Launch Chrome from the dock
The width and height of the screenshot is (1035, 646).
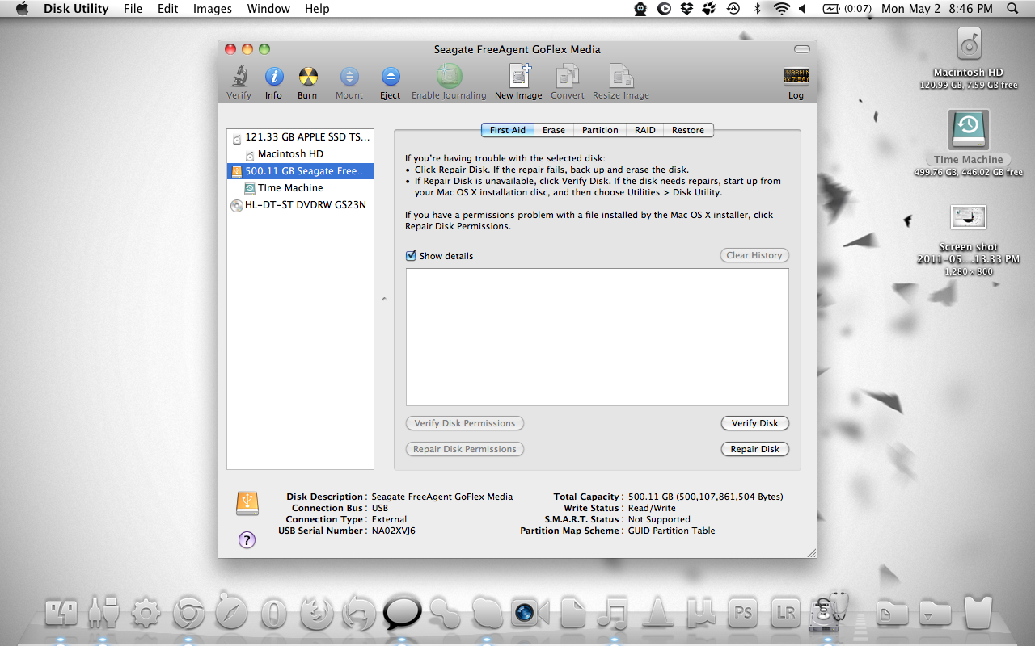(188, 614)
